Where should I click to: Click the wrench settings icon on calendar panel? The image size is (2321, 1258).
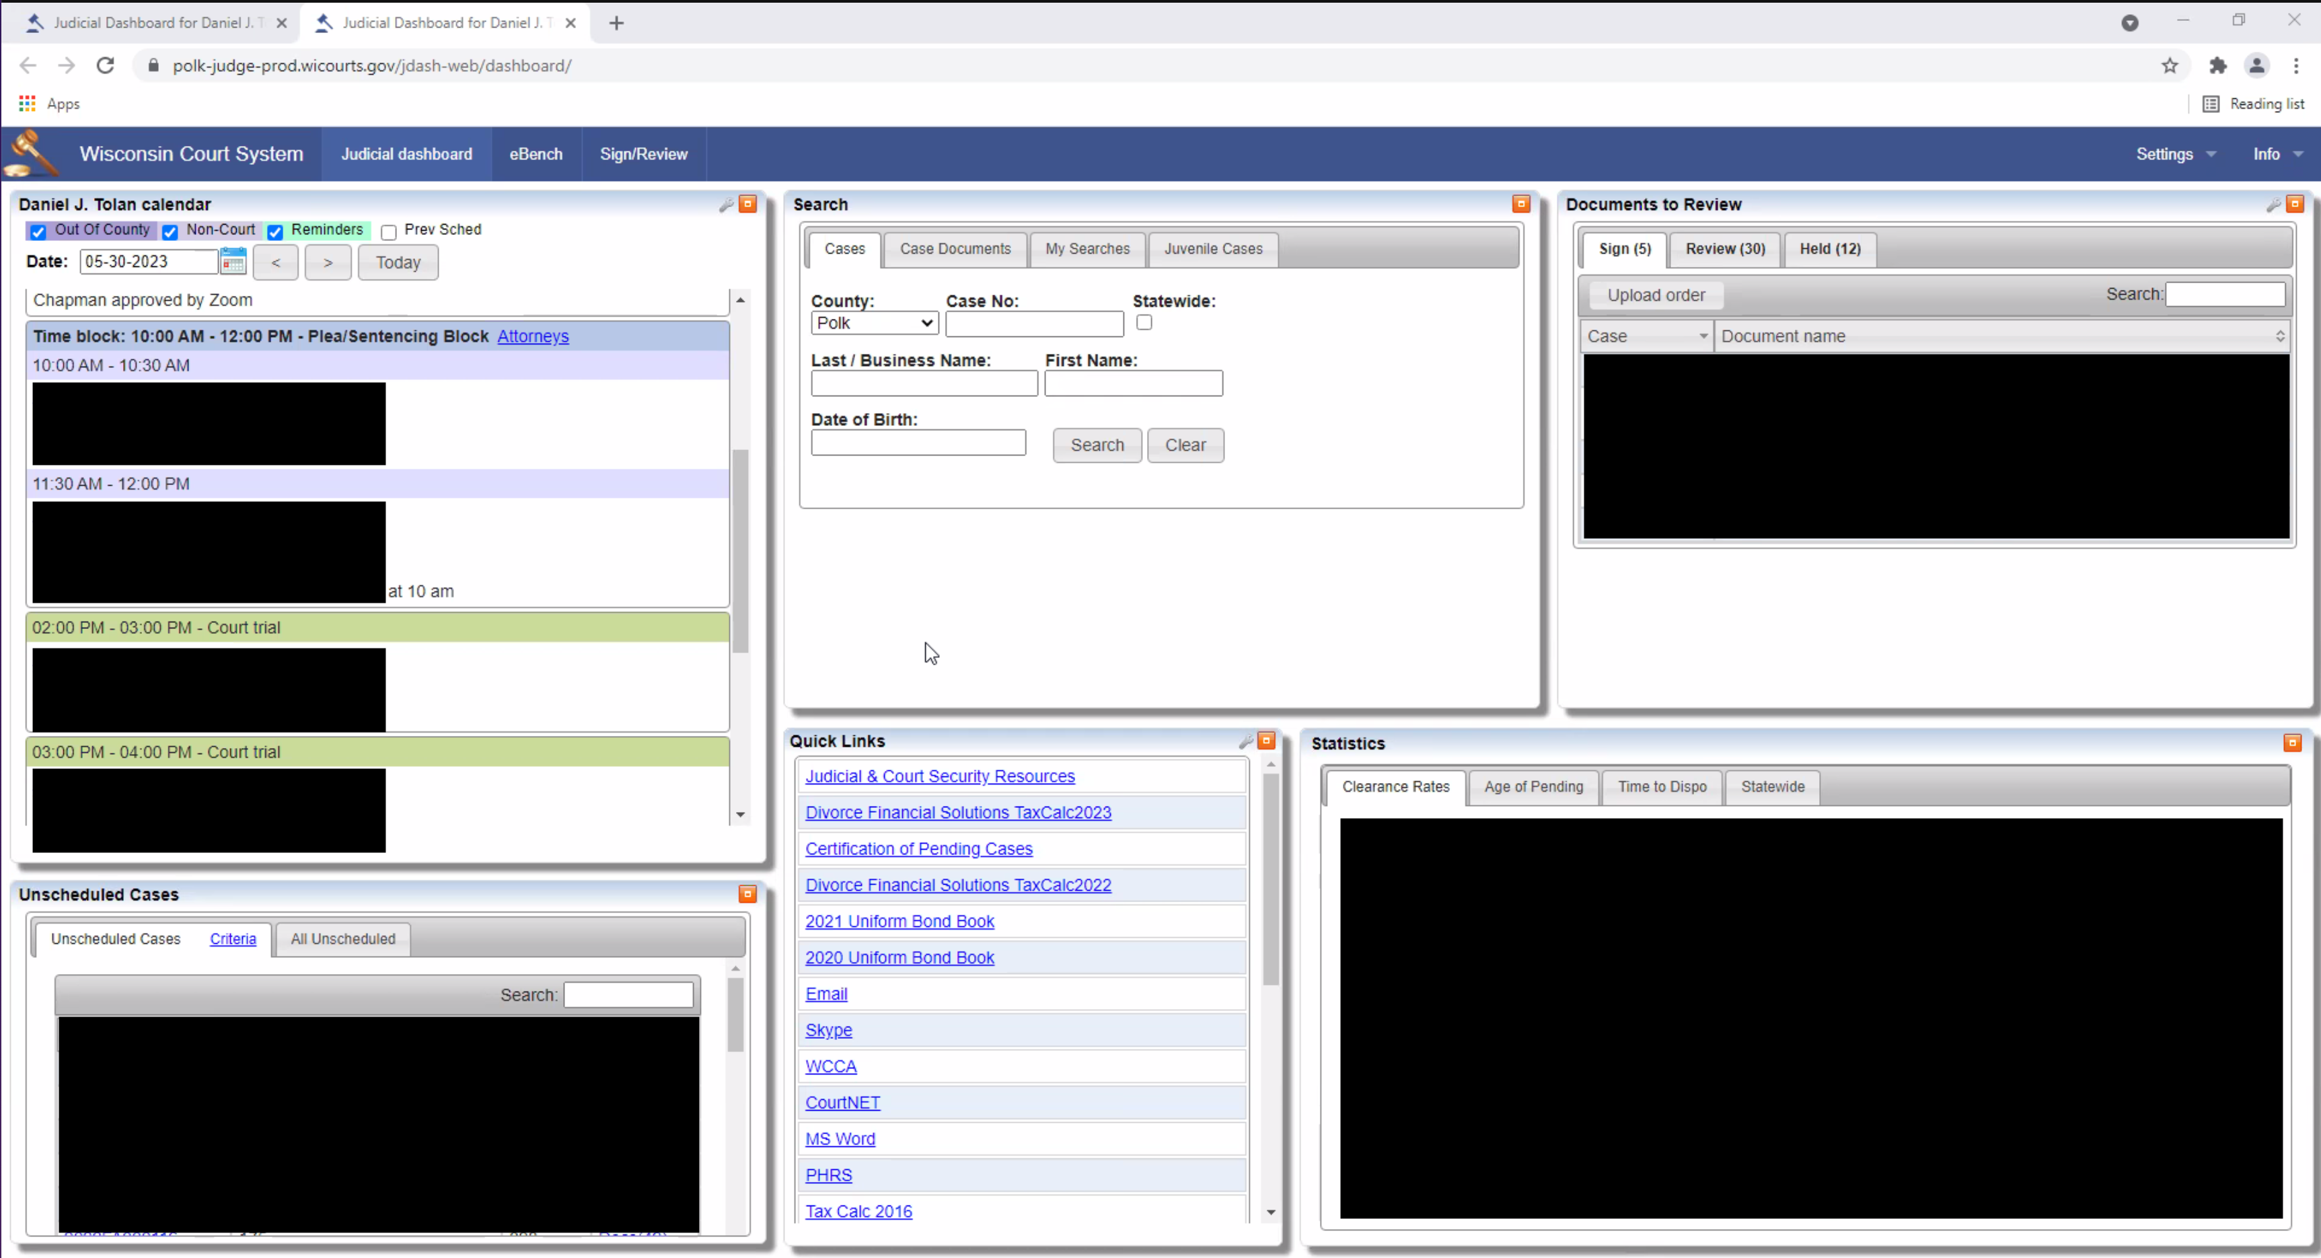(x=726, y=204)
